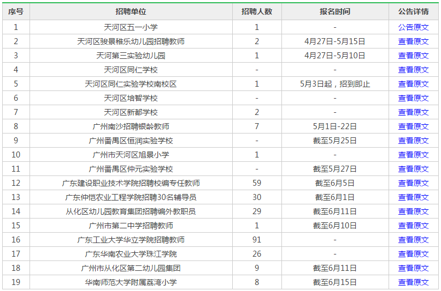441x291 pixels.
Task: Click the serial number 19
Action: point(16,282)
